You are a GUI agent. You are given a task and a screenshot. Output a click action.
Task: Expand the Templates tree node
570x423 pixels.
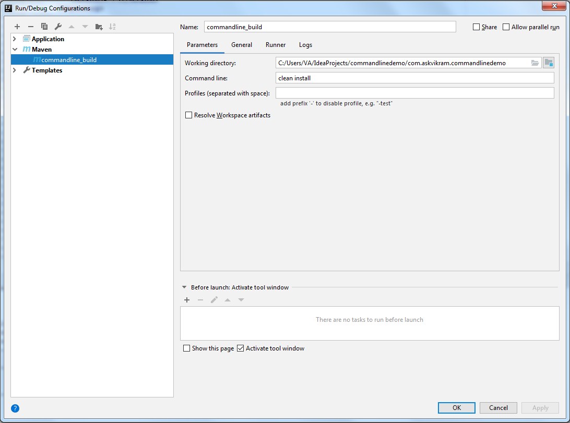[15, 70]
